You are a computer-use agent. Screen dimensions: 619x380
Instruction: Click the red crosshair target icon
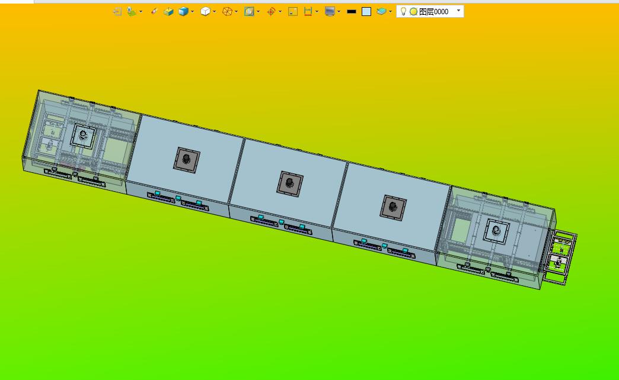pos(271,12)
